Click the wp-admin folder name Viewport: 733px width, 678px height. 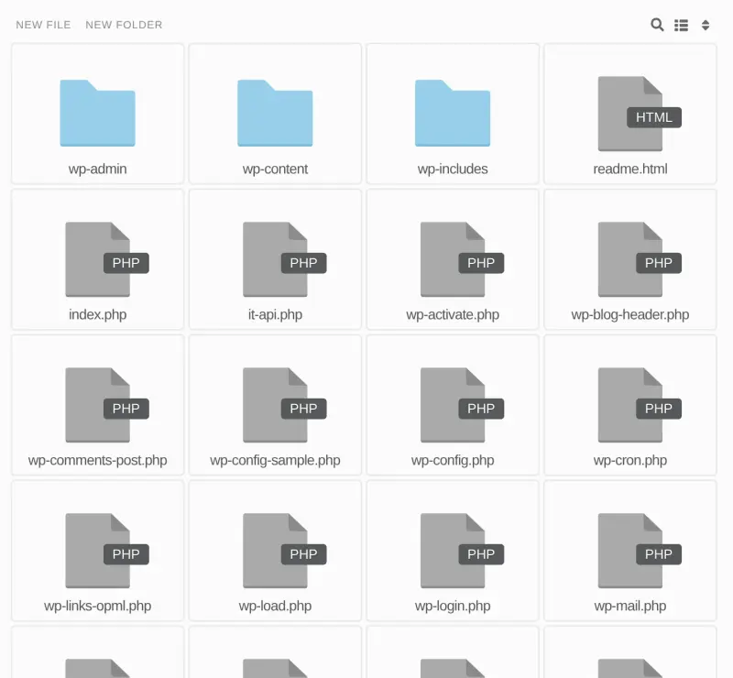(x=97, y=169)
